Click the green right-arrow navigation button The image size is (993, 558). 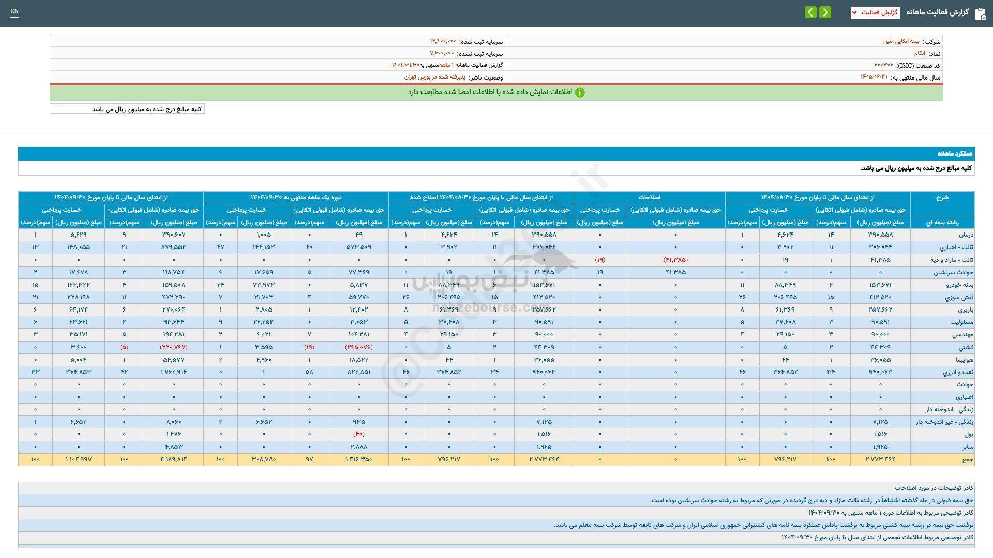[825, 12]
